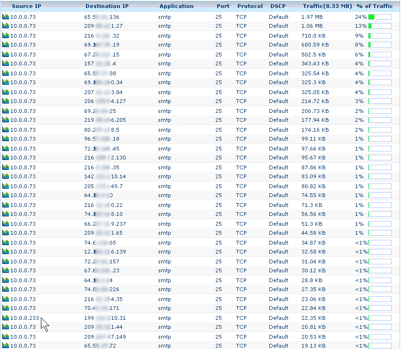Click the % of Traffic column header
Viewport: 402px width, 349px height.
pyautogui.click(x=374, y=6)
